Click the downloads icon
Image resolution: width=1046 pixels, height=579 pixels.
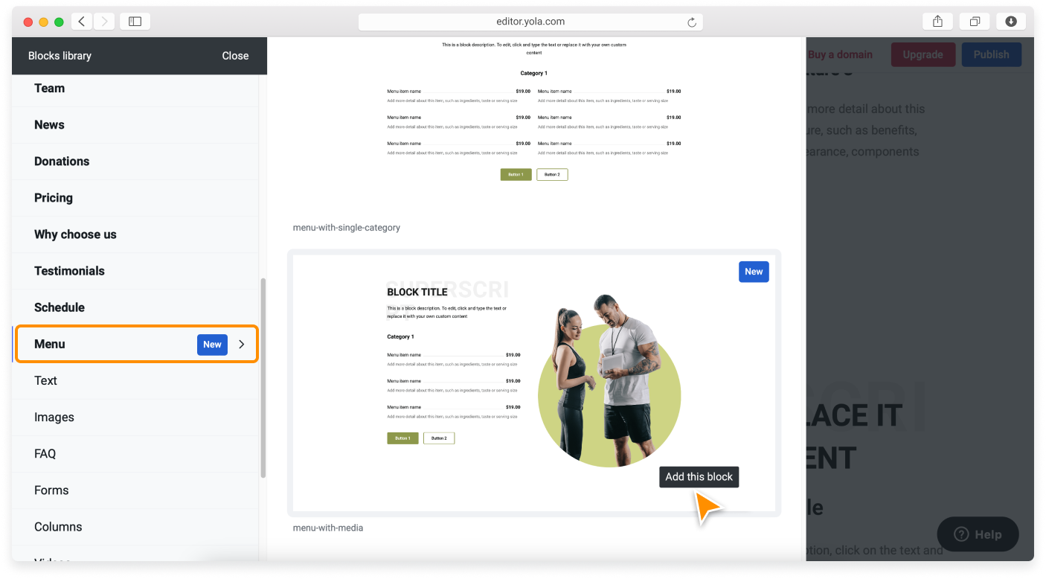pyautogui.click(x=1011, y=22)
